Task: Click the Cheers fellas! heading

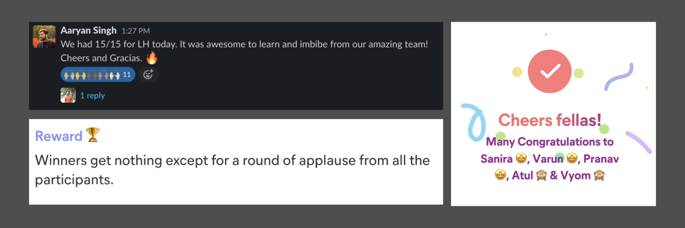Action: (x=550, y=120)
